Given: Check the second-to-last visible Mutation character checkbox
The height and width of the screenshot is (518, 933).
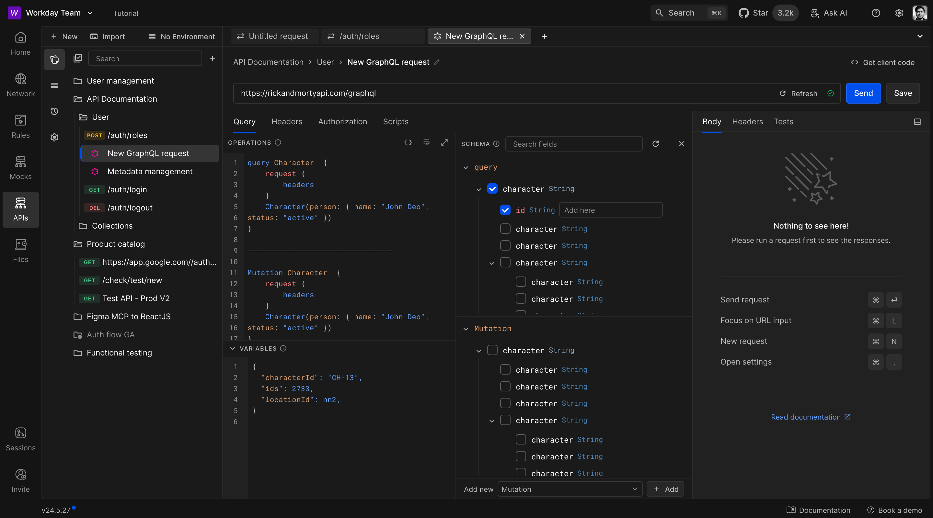Looking at the screenshot, I should [521, 456].
